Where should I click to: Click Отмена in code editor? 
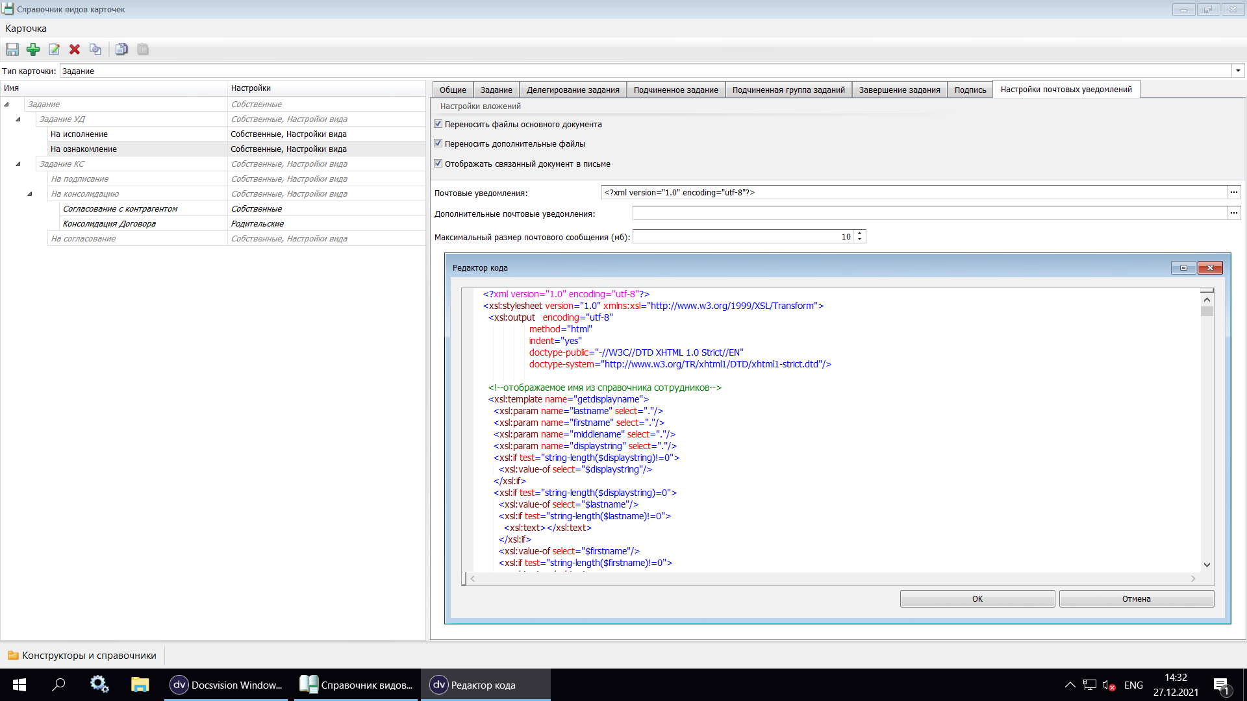pos(1137,598)
